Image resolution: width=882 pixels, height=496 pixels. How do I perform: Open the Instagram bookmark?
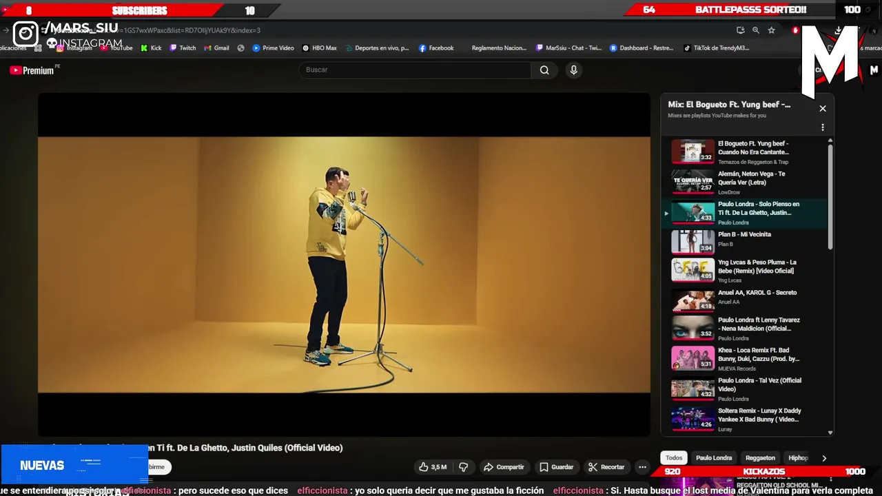(74, 48)
